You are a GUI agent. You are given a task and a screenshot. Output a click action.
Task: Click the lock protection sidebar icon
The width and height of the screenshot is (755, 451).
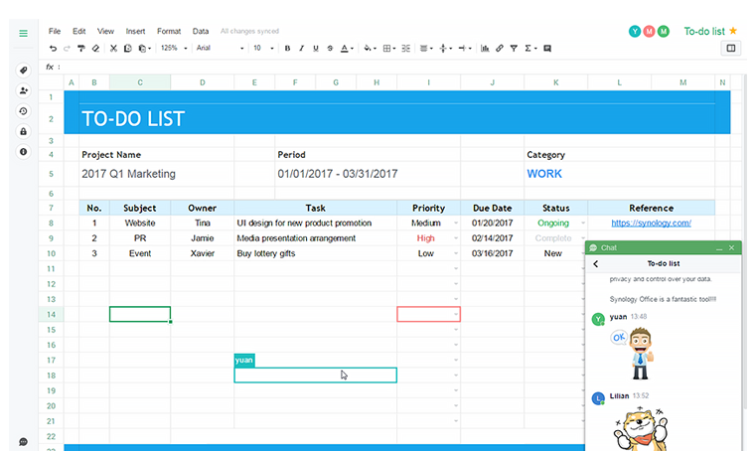pos(23,131)
